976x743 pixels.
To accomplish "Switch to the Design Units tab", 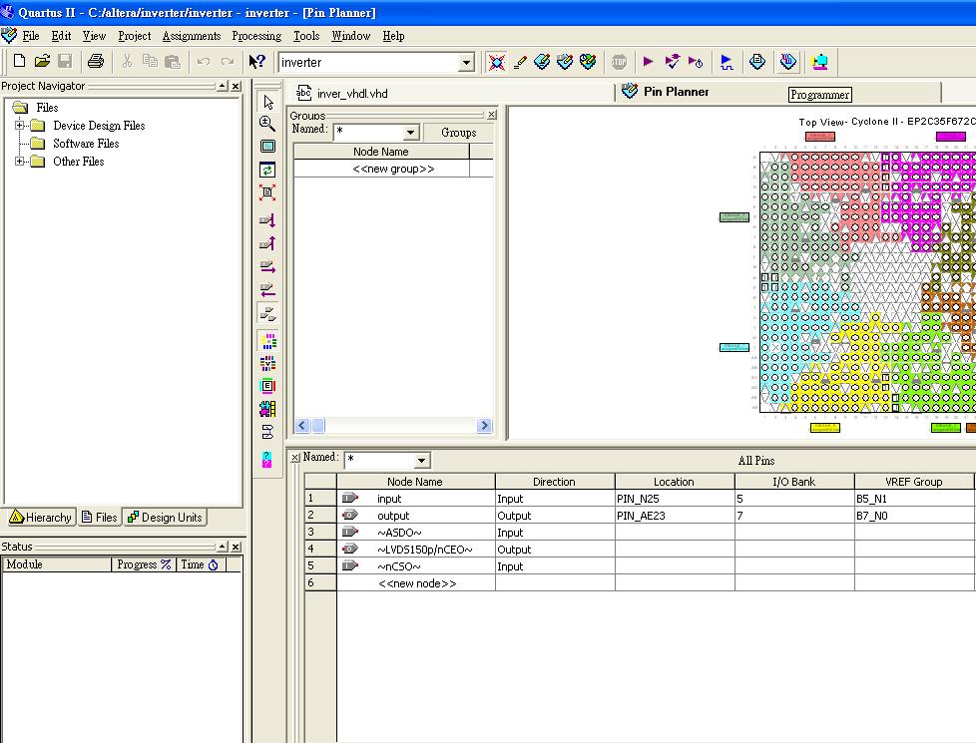I will 166,518.
